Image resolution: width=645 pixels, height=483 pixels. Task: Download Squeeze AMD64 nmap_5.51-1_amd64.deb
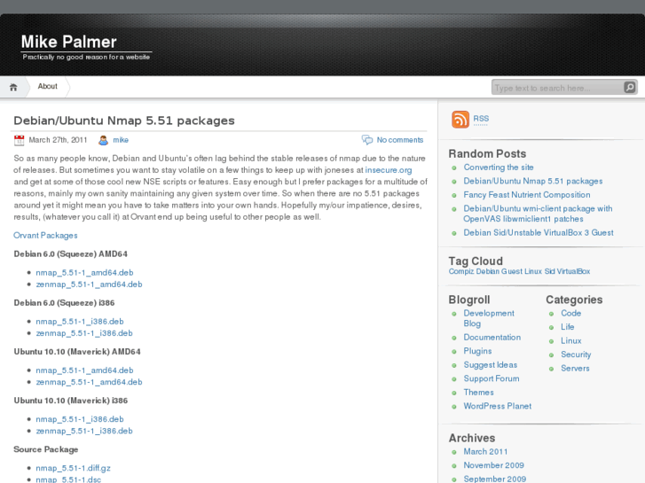84,273
